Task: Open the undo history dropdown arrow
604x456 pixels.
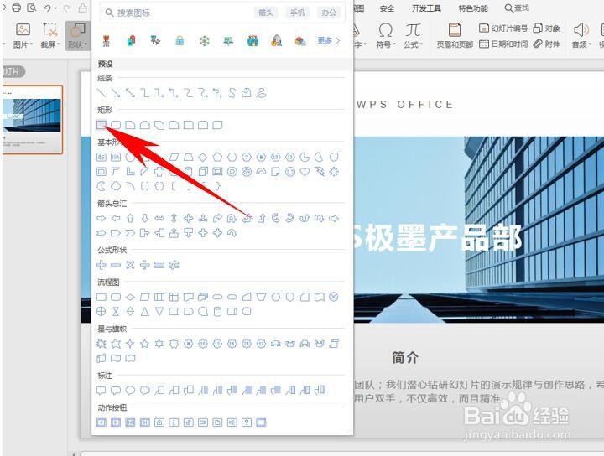Action: point(56,8)
